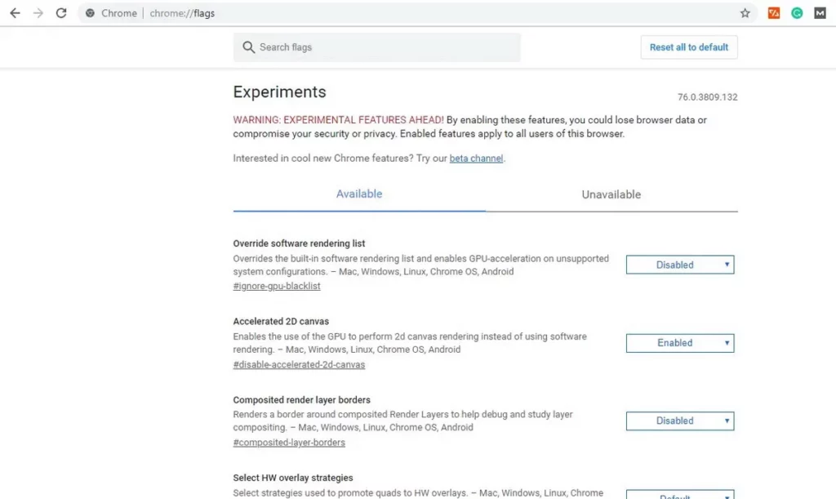Viewport: 836px width, 499px height.
Task: Focus the Search flags input field
Action: click(x=384, y=47)
